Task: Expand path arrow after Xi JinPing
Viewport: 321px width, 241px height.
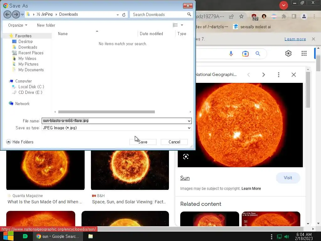Action: point(56,14)
